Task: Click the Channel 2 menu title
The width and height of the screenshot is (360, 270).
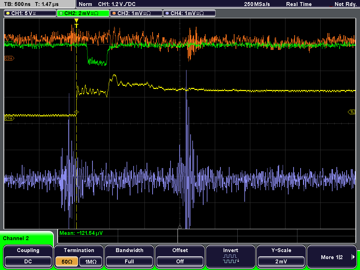Action: [x=16, y=238]
